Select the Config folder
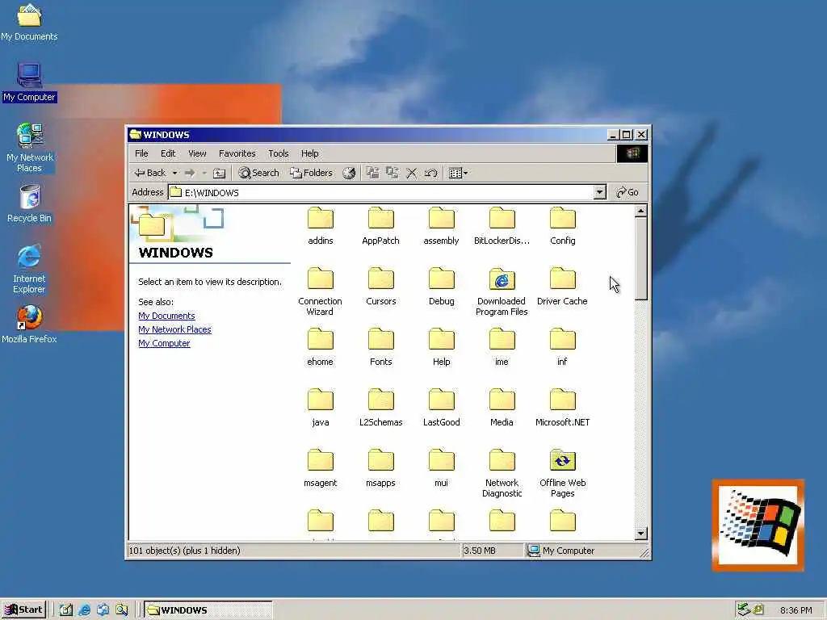 point(563,226)
